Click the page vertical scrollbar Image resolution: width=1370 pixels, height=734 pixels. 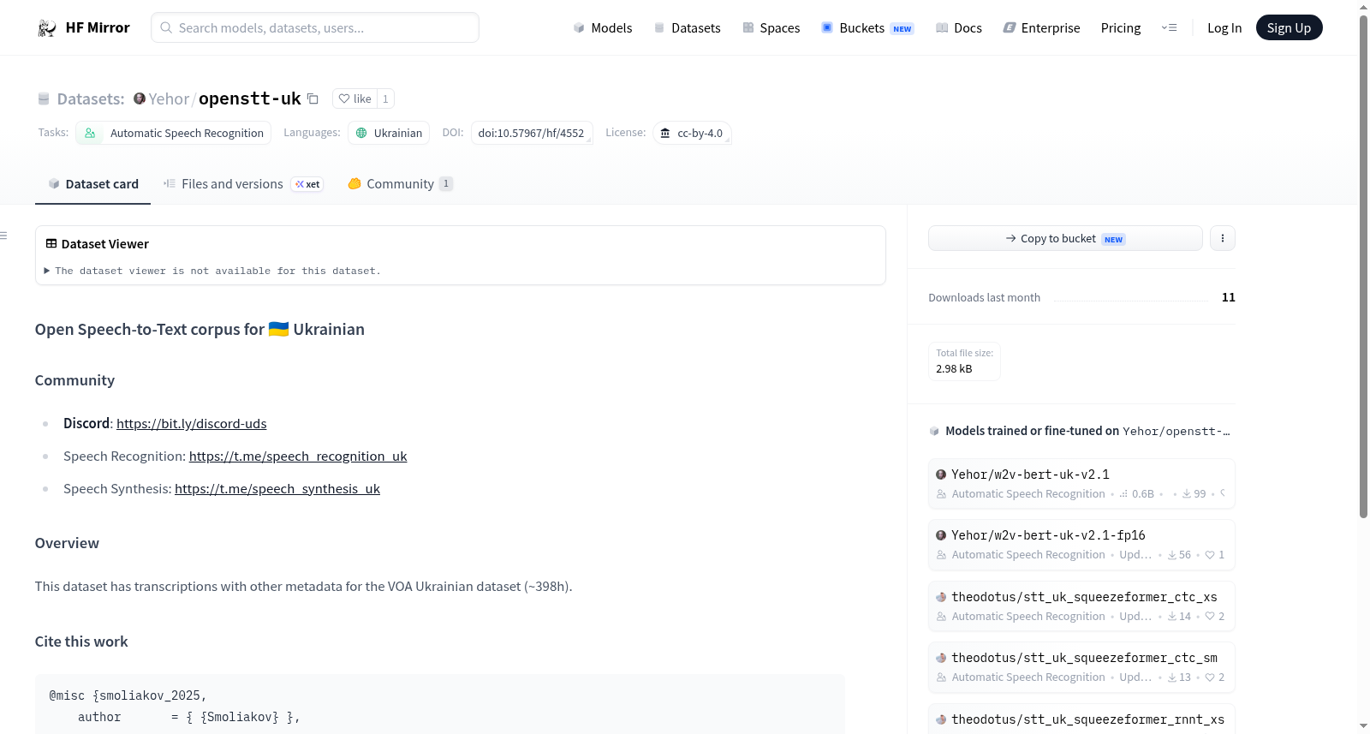[x=1363, y=266]
